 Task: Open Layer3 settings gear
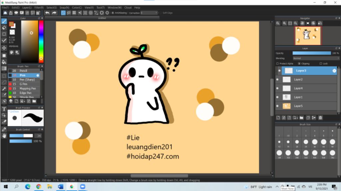334,70
